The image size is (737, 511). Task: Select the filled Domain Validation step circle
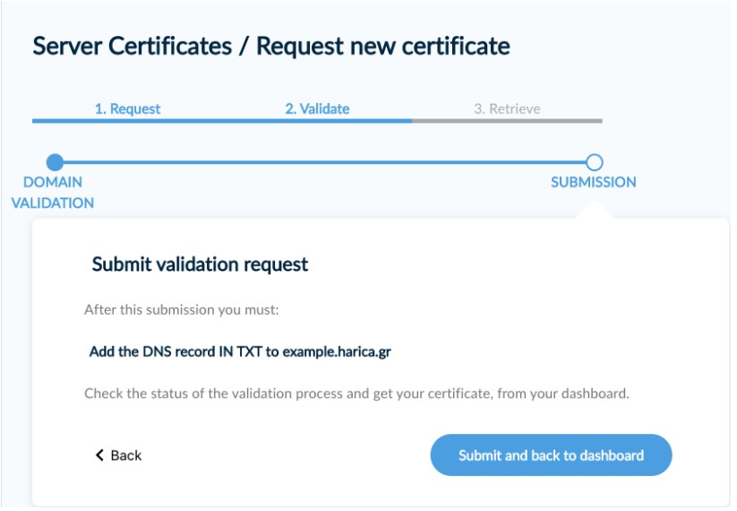click(56, 162)
